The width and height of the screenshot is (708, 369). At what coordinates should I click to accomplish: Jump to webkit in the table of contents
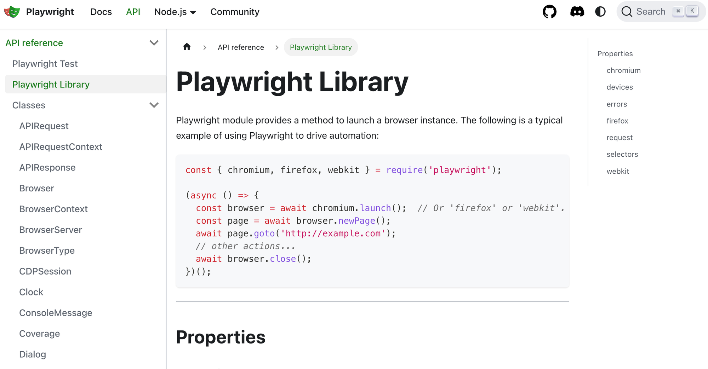(618, 171)
